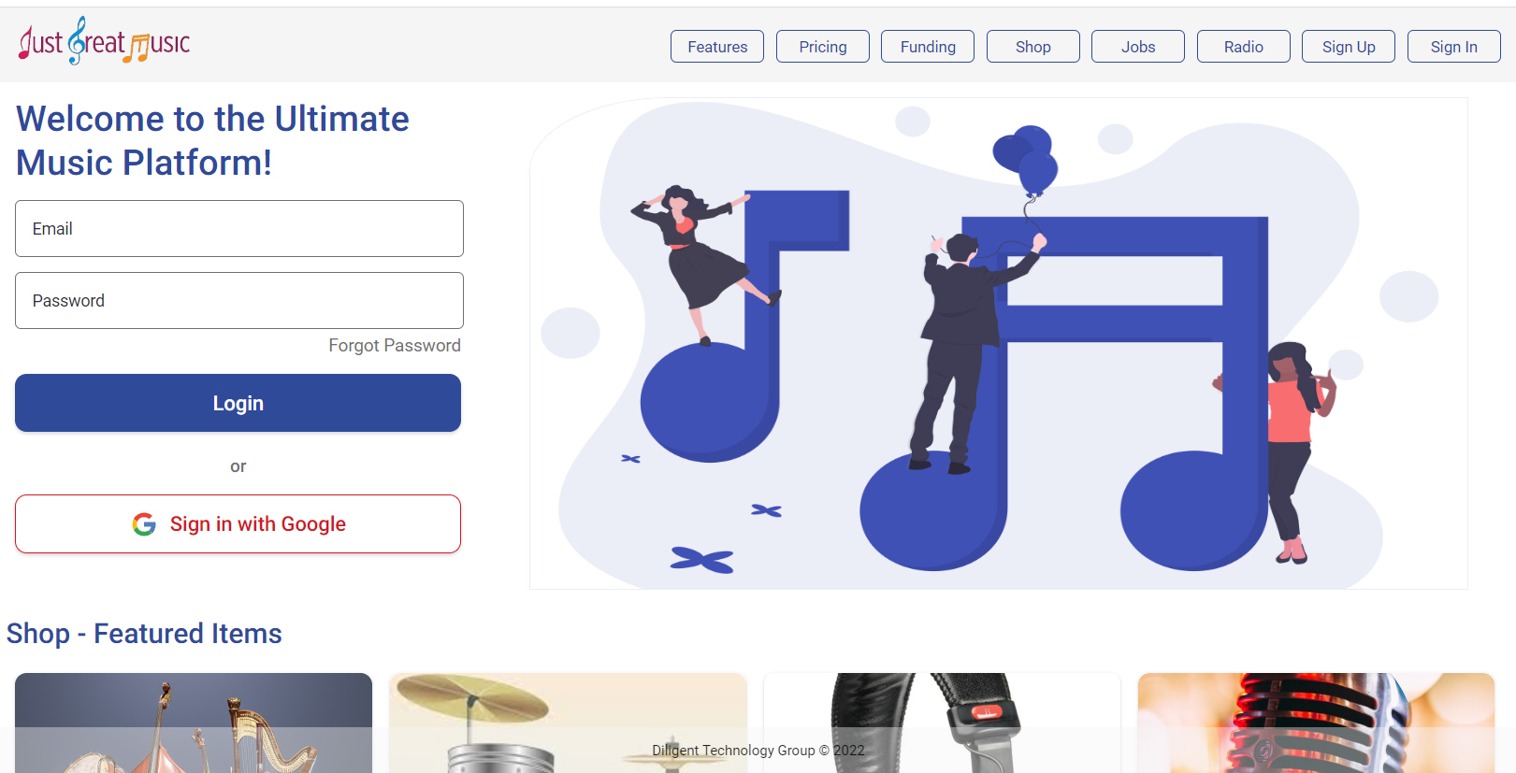Image resolution: width=1516 pixels, height=773 pixels.
Task: View the Jobs page
Action: 1138,47
